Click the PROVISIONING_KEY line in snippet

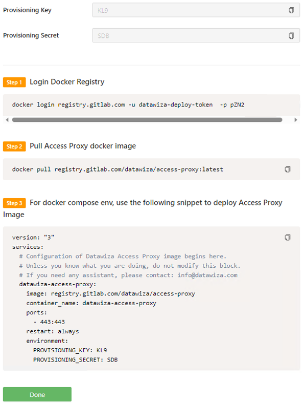point(70,350)
